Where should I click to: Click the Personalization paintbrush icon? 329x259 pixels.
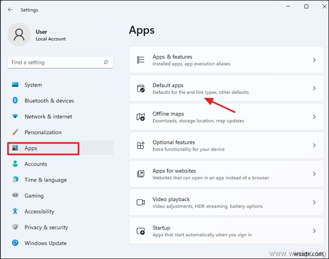[15, 132]
